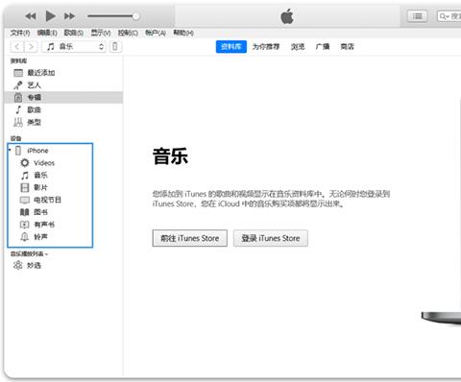Open the 音乐 media type dropdown
Image resolution: width=461 pixels, height=382 pixels.
click(74, 47)
